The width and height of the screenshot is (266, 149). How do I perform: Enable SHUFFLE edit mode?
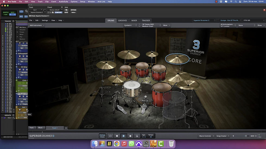tap(6, 12)
